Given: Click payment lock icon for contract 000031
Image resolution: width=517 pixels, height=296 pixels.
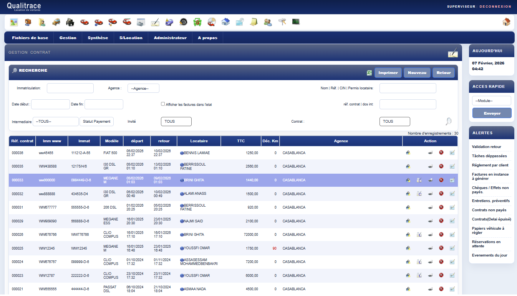Looking at the screenshot, I should (408, 207).
